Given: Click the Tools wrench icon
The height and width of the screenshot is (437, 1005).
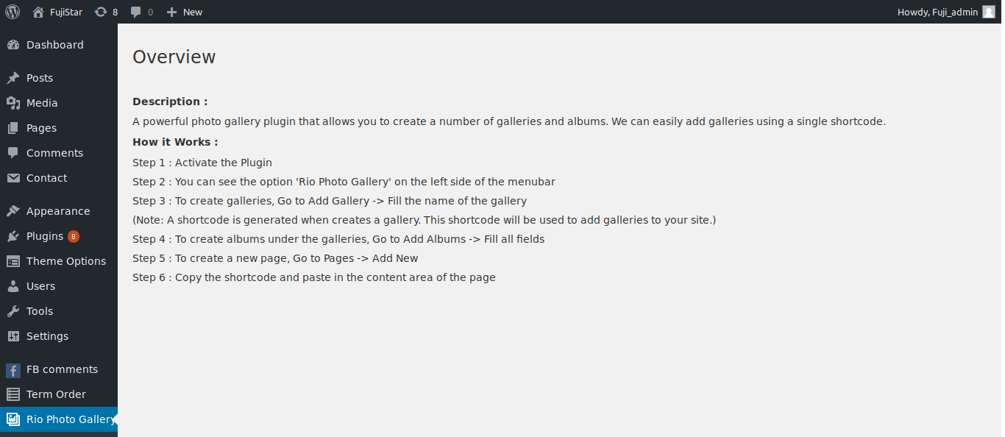Looking at the screenshot, I should (13, 311).
